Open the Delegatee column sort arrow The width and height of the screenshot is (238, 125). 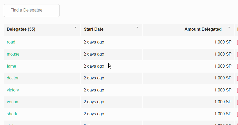click(76, 27)
